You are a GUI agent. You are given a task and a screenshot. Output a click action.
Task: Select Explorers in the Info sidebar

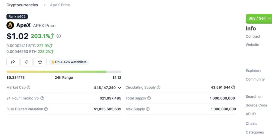(x=253, y=71)
